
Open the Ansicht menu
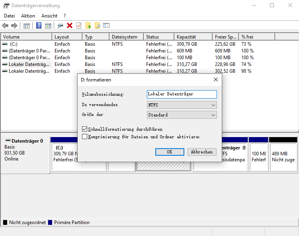tap(49, 16)
